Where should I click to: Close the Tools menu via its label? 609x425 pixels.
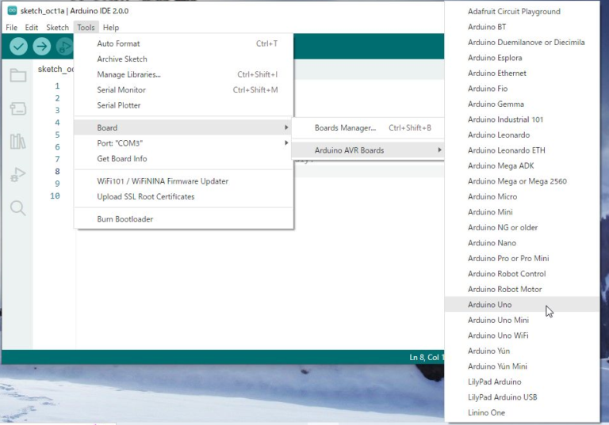pyautogui.click(x=86, y=28)
